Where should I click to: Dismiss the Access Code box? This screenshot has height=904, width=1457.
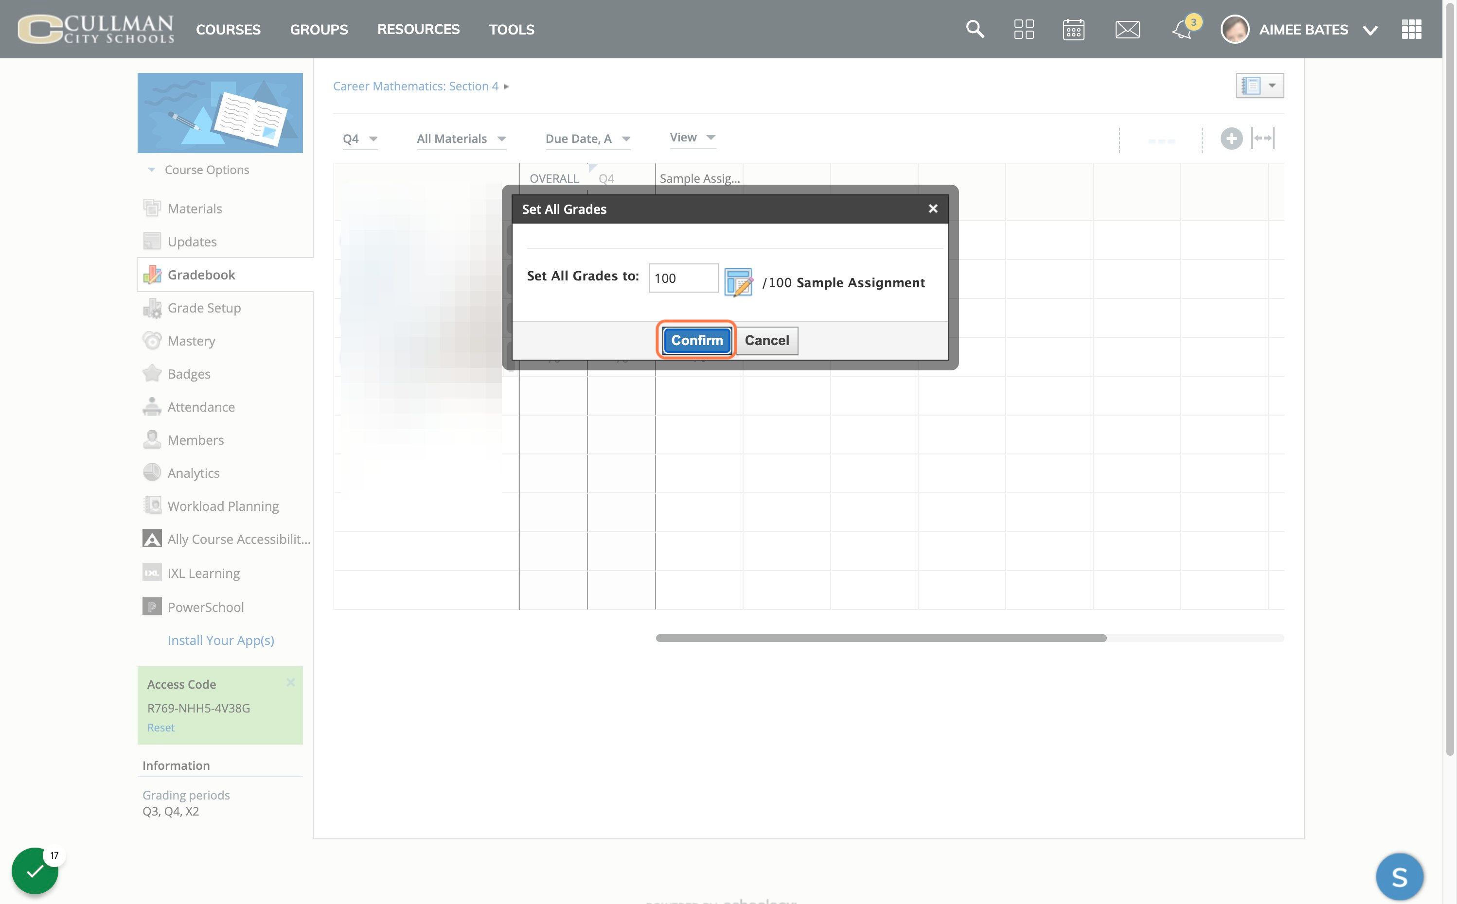291,682
